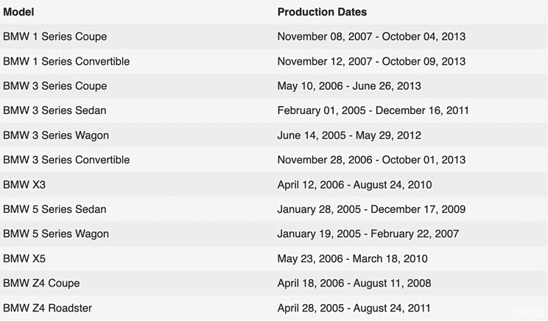
Task: Select the May 10, 2006 - June 26, 2013 dates
Action: pyautogui.click(x=349, y=86)
